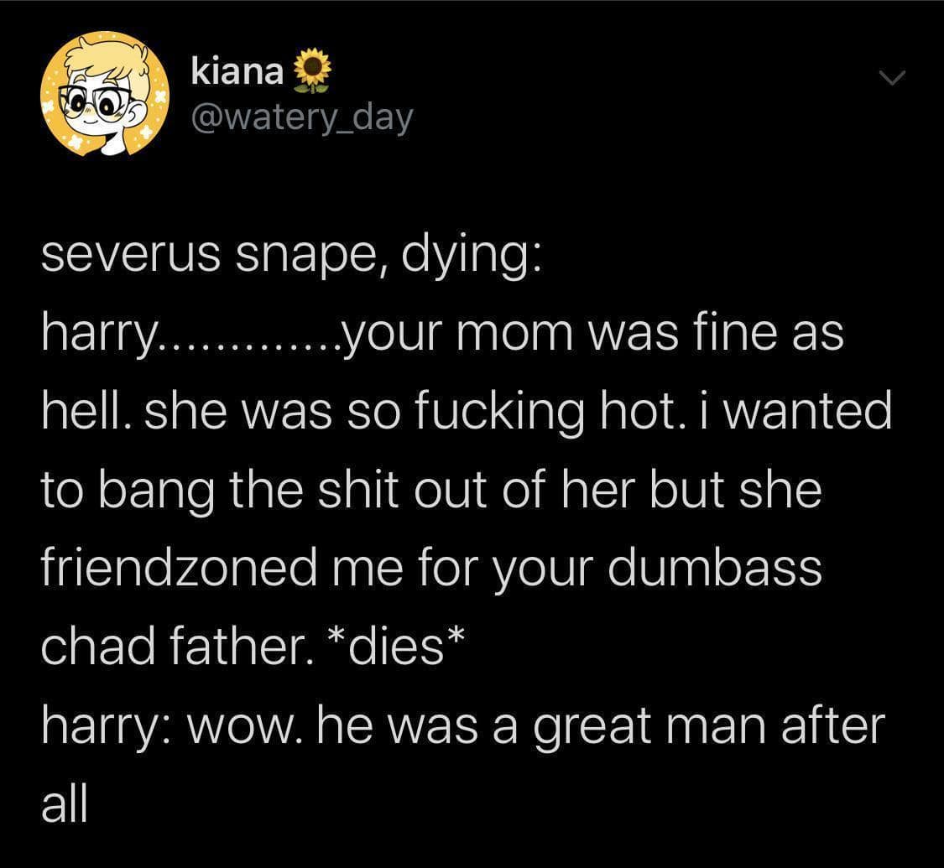Screen dimensions: 944x868
Task: Open kiana's cartoon profile avatar
Action: [x=106, y=93]
